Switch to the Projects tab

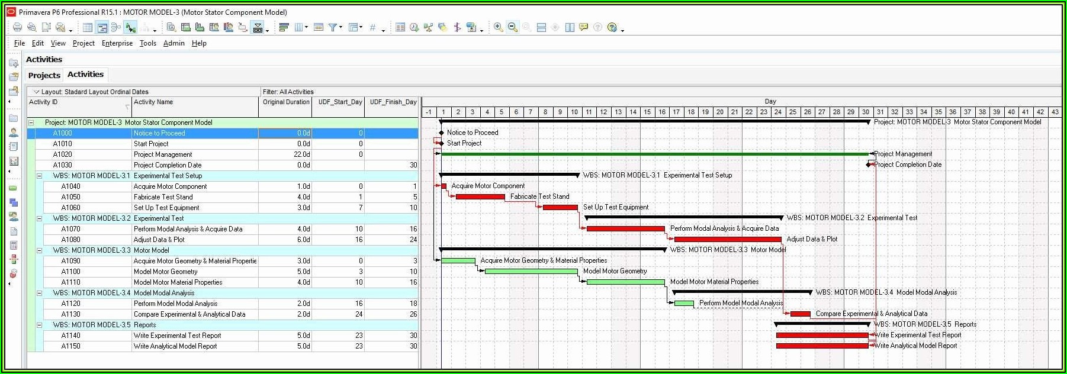click(44, 75)
